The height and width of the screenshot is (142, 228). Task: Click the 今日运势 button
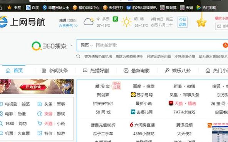[183, 22]
